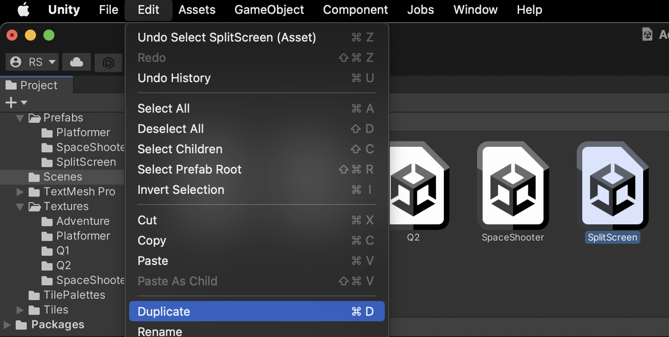
Task: Switch to the Project tab
Action: 37,85
